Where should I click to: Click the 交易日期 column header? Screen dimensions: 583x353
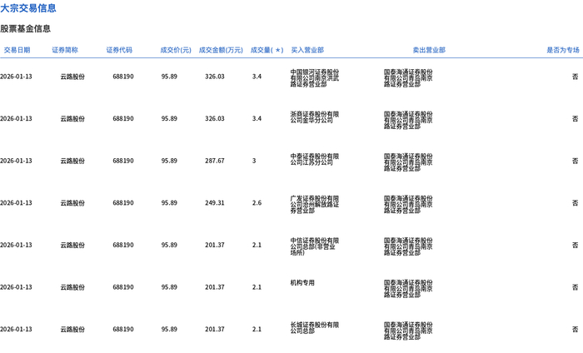pyautogui.click(x=17, y=50)
